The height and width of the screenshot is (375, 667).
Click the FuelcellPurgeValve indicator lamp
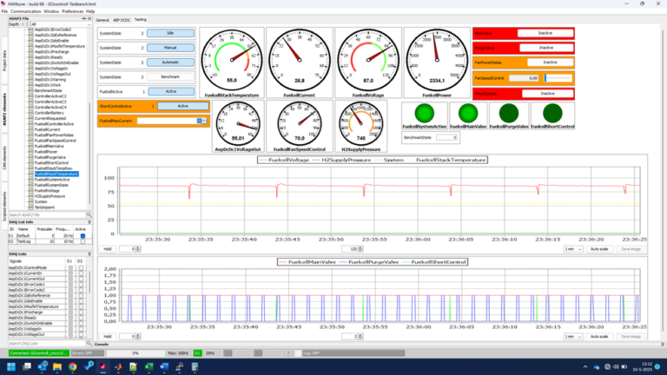(509, 113)
